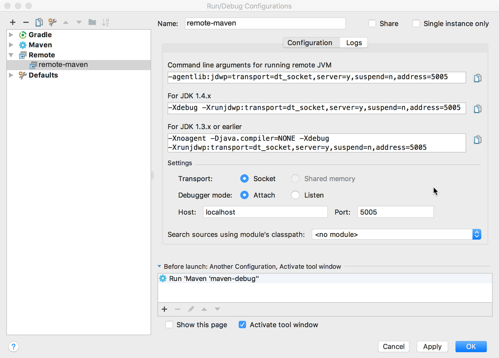Add a new run configuration
Image resolution: width=499 pixels, height=358 pixels.
click(x=12, y=22)
